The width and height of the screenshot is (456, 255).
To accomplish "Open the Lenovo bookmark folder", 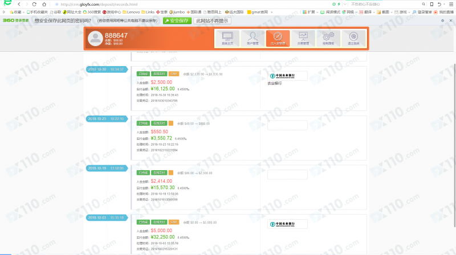I will pos(130,11).
